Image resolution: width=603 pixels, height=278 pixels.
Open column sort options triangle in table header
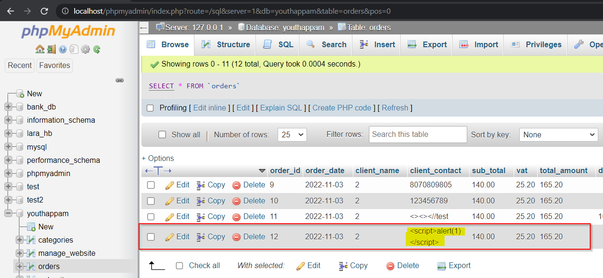[262, 170]
